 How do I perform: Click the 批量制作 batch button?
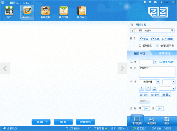coord(86,122)
